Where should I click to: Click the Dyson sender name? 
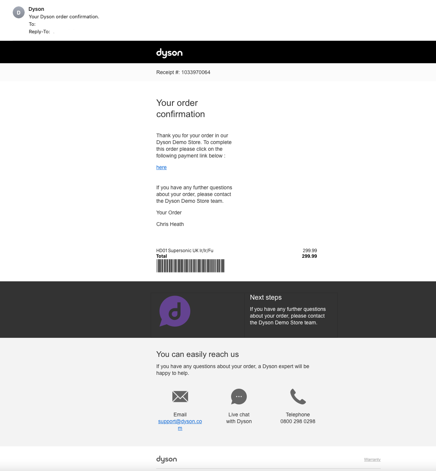(x=36, y=9)
